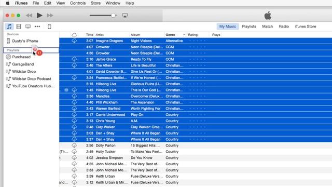Download the Dolly Parton song from iCloud

pos(74,145)
